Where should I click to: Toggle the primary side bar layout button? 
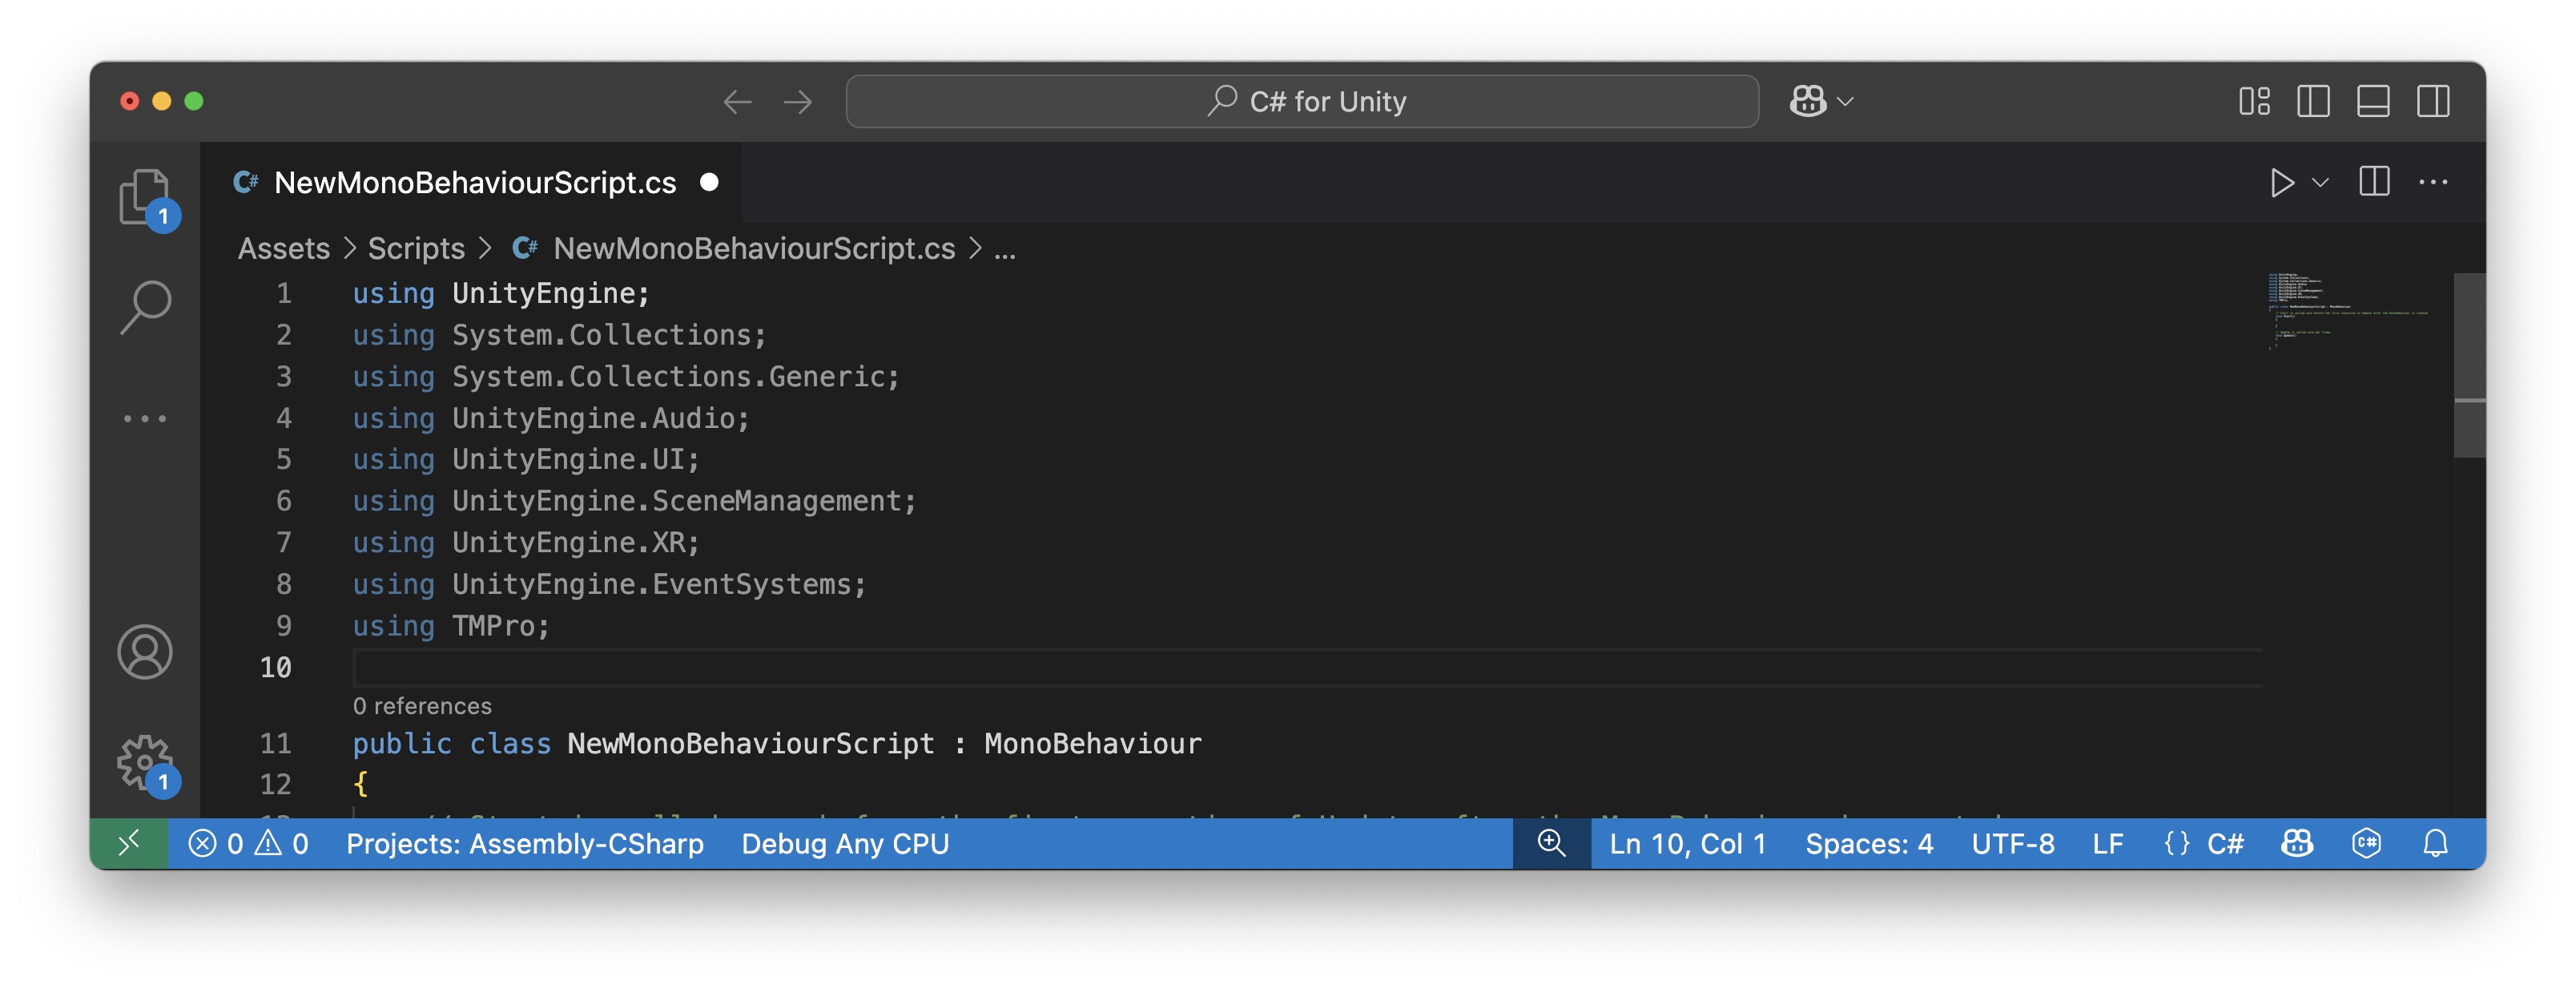pos(2313,101)
